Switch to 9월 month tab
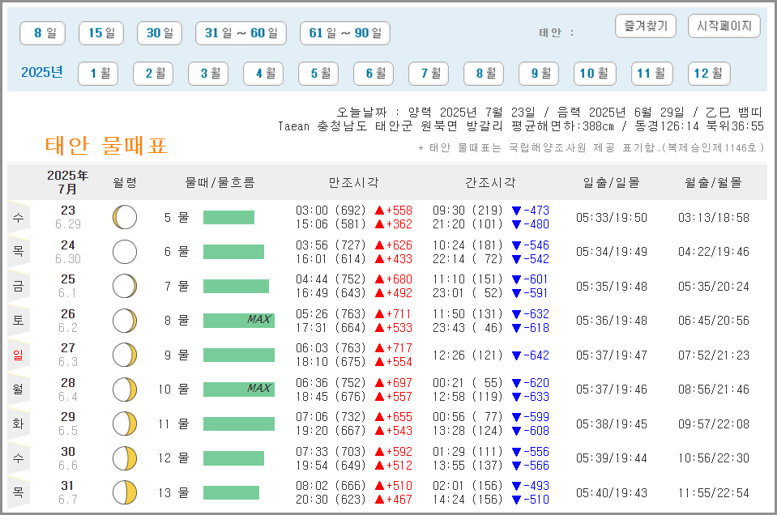The height and width of the screenshot is (515, 777). [539, 74]
